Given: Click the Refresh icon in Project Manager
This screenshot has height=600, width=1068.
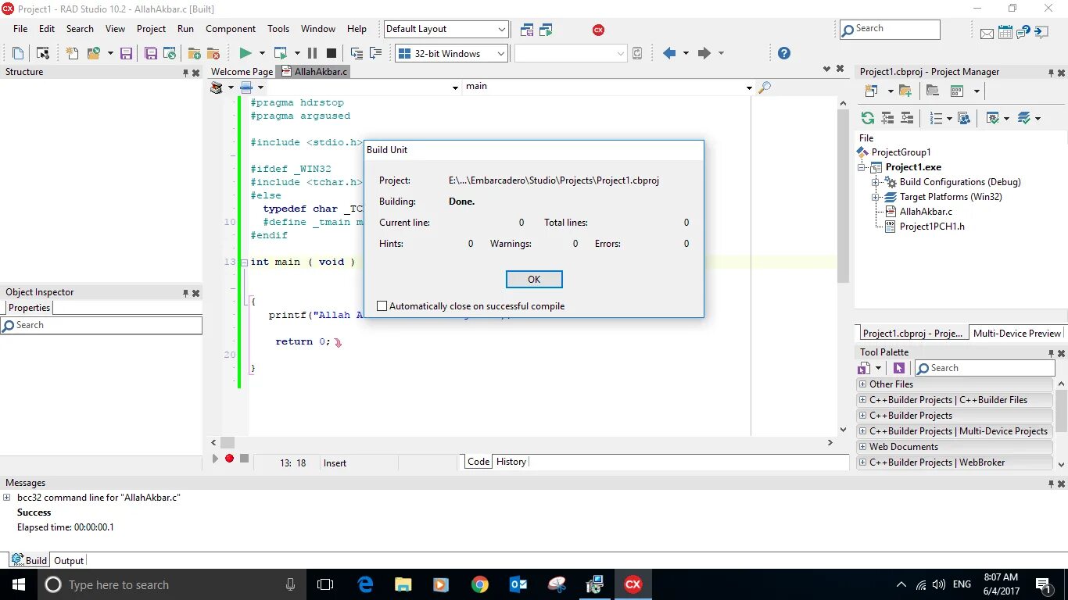Looking at the screenshot, I should tap(868, 118).
